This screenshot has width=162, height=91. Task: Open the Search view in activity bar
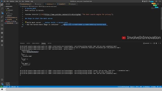(2, 9)
